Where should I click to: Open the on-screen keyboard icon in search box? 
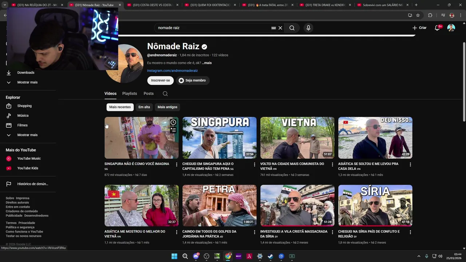(x=273, y=28)
